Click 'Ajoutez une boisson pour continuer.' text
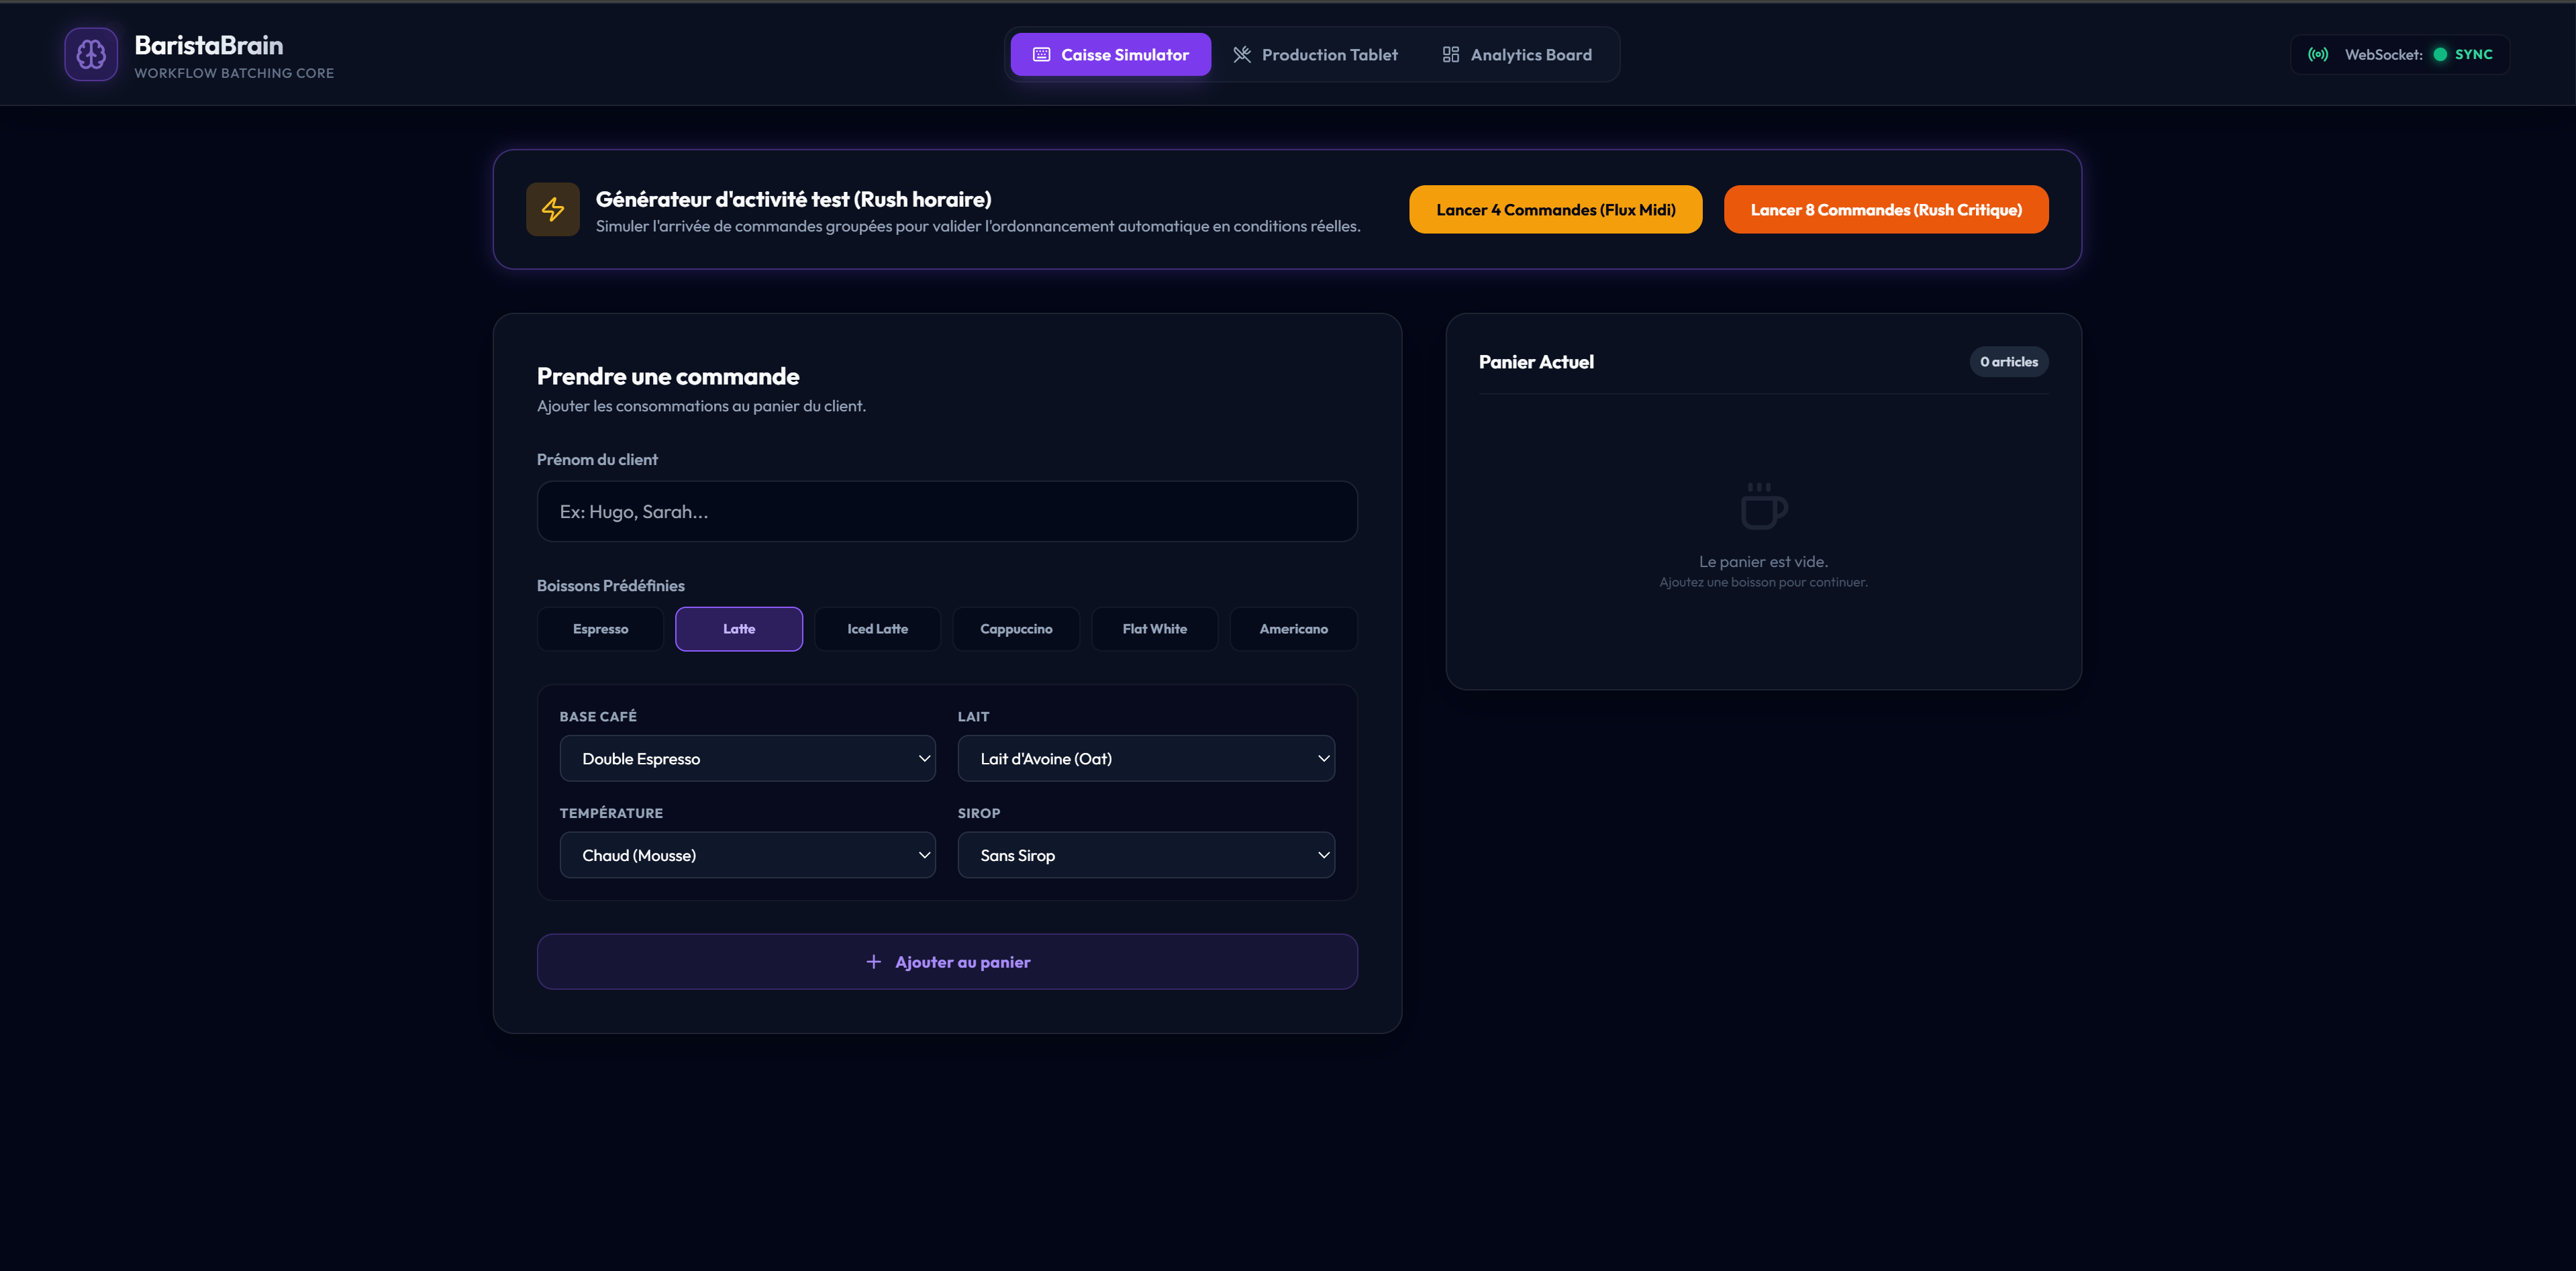This screenshot has height=1271, width=2576. coord(1763,583)
